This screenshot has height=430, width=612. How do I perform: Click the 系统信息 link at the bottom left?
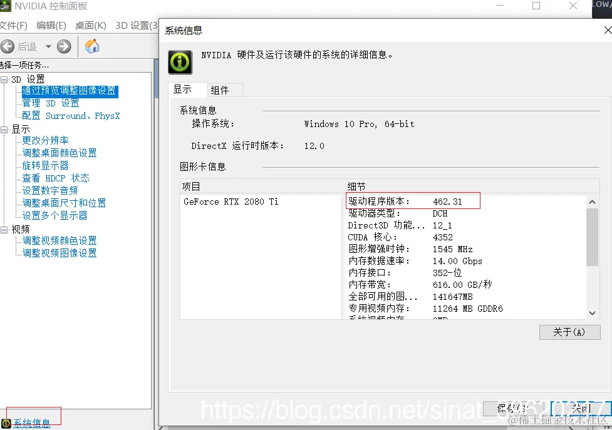(32, 423)
